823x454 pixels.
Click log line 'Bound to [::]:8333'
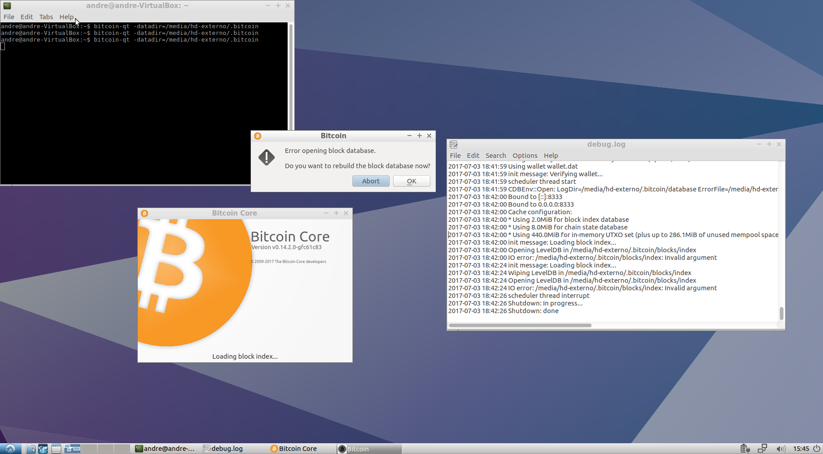click(505, 197)
